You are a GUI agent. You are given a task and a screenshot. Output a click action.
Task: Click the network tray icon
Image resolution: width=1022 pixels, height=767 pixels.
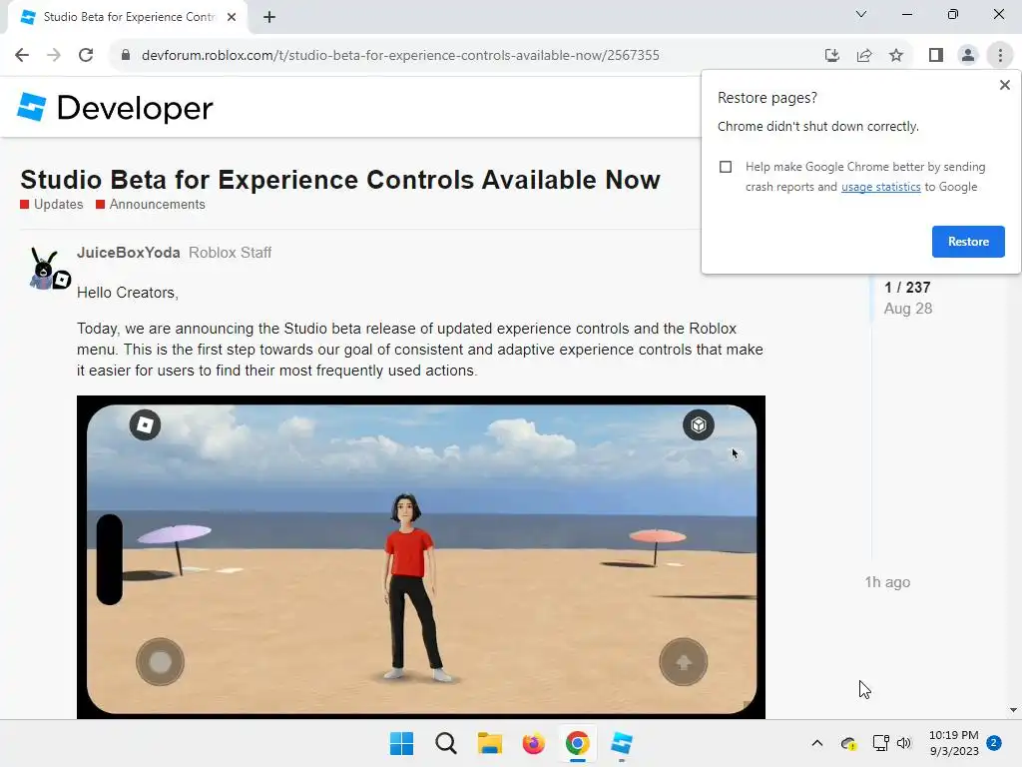point(880,743)
